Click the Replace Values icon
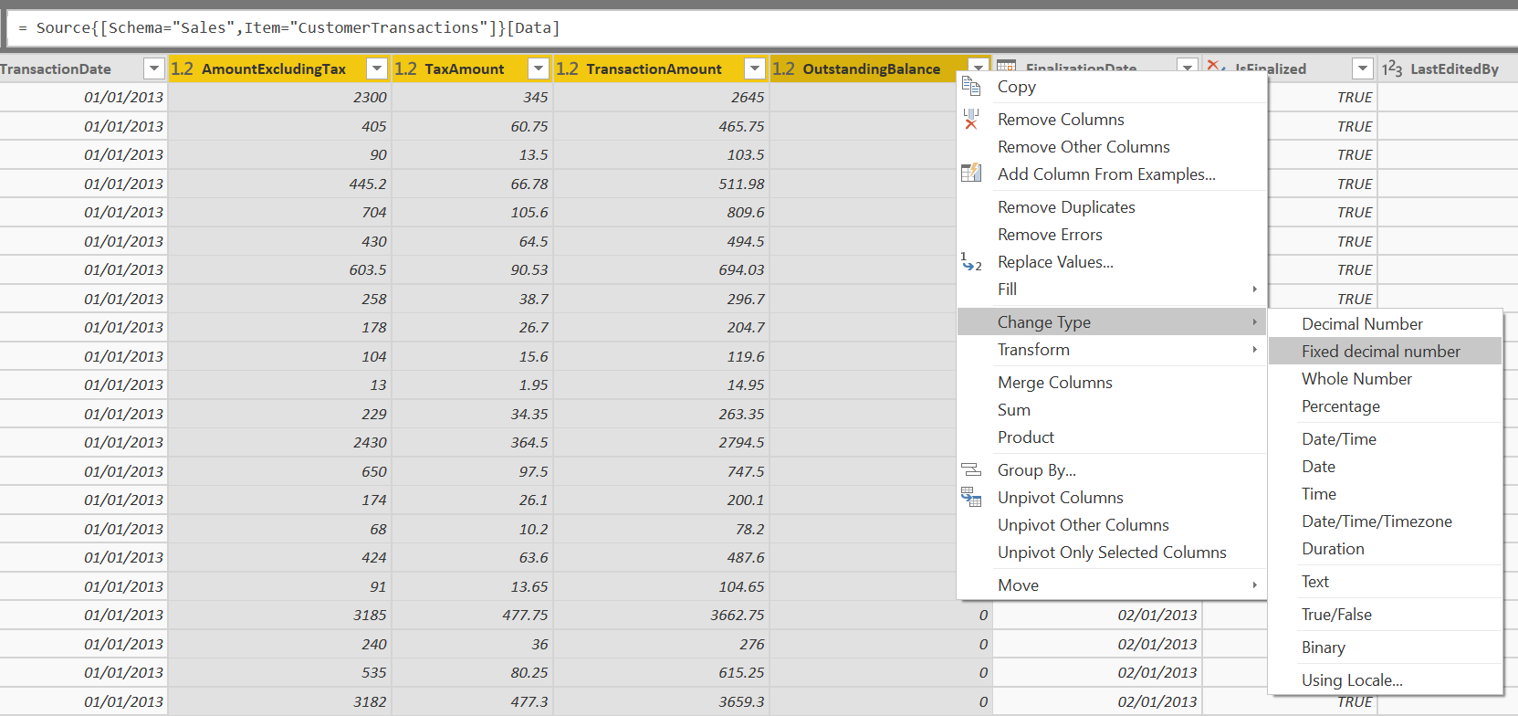 tap(971, 262)
